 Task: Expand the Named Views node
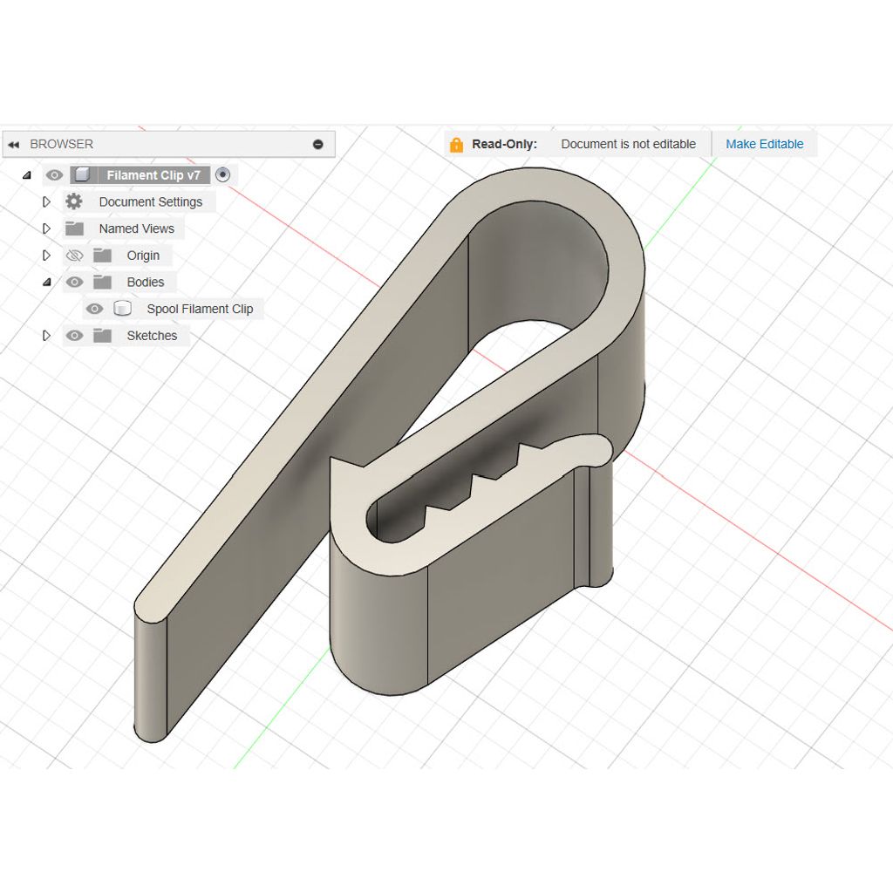[x=47, y=228]
